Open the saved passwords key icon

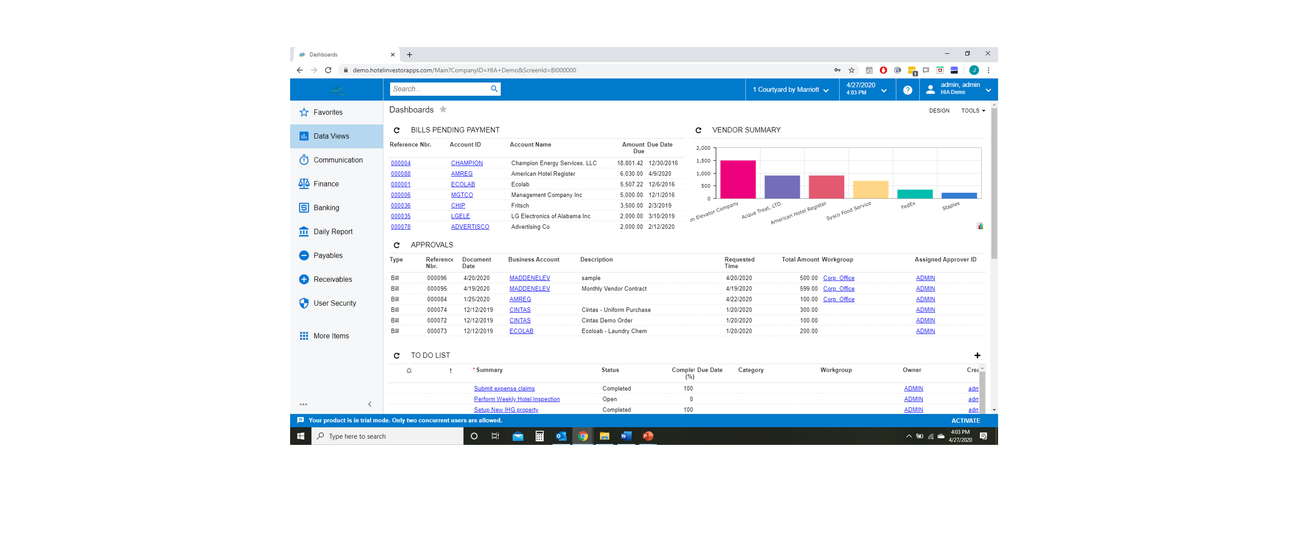tap(837, 71)
